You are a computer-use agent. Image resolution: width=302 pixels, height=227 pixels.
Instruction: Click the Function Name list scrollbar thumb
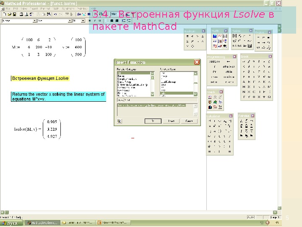click(x=195, y=83)
